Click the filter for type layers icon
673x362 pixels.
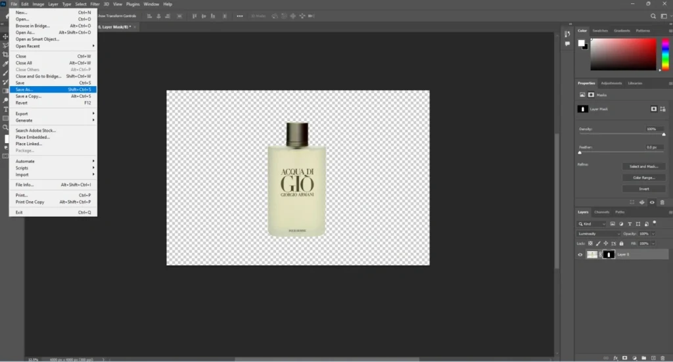click(630, 224)
